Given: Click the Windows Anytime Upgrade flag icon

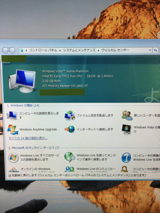Looking at the screenshot, I should click(12, 130).
